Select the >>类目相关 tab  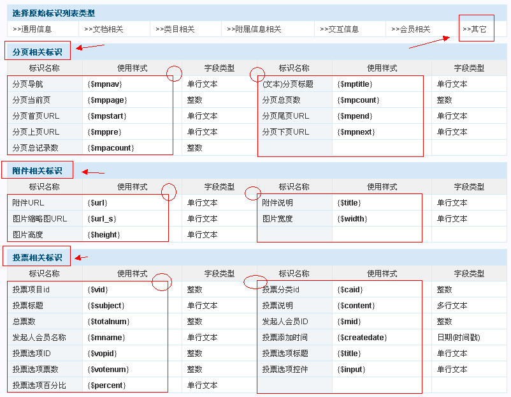click(175, 29)
